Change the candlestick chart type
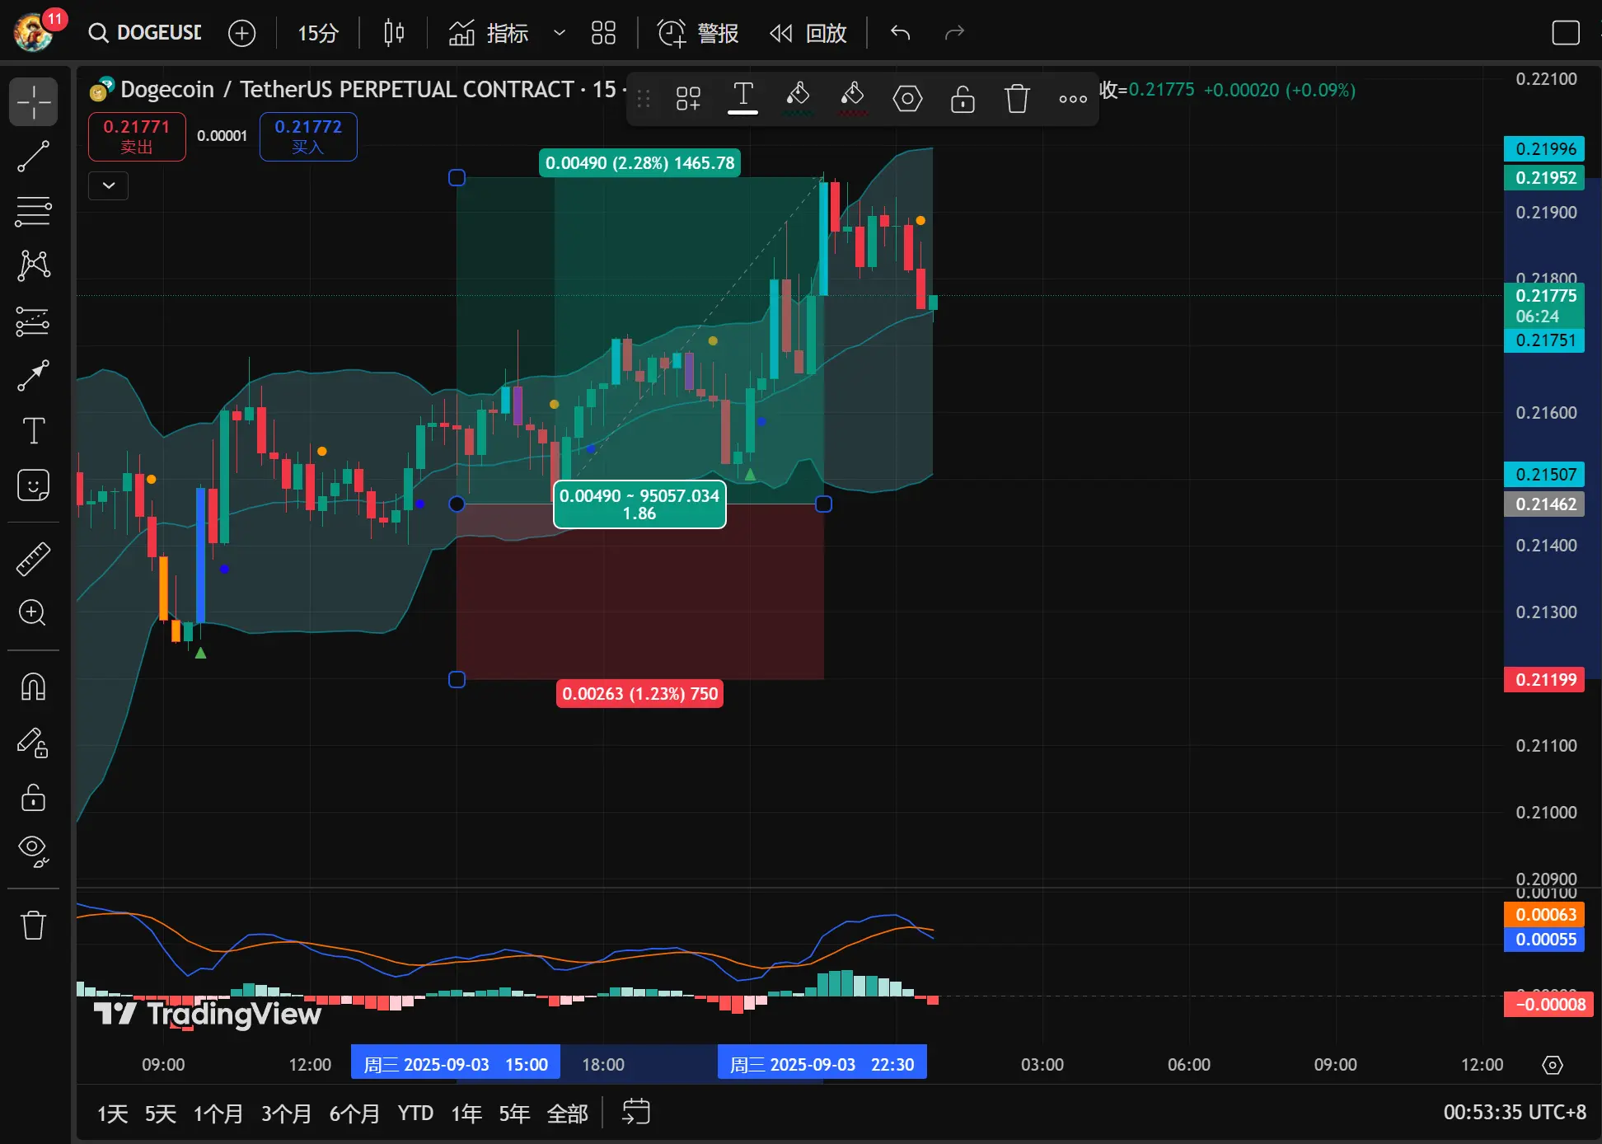Image resolution: width=1602 pixels, height=1144 pixels. click(x=394, y=33)
